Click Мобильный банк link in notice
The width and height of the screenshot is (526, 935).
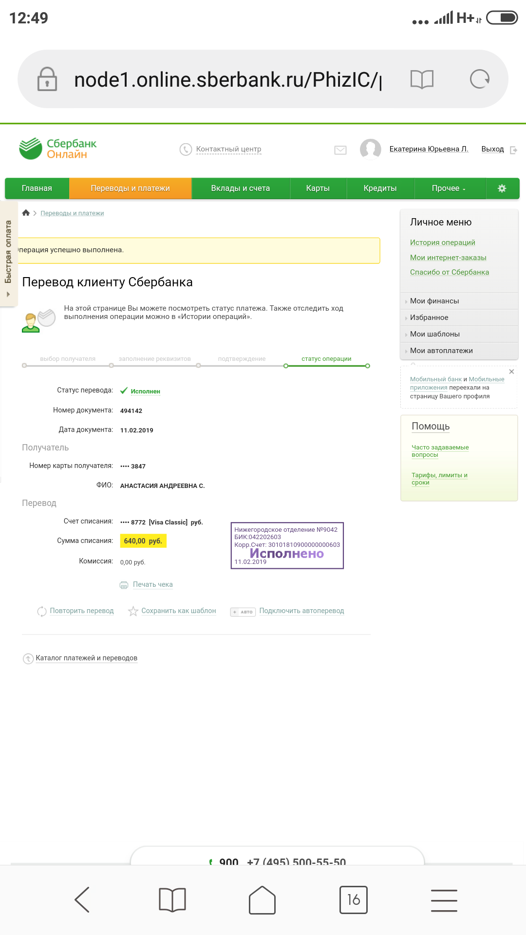tap(436, 379)
